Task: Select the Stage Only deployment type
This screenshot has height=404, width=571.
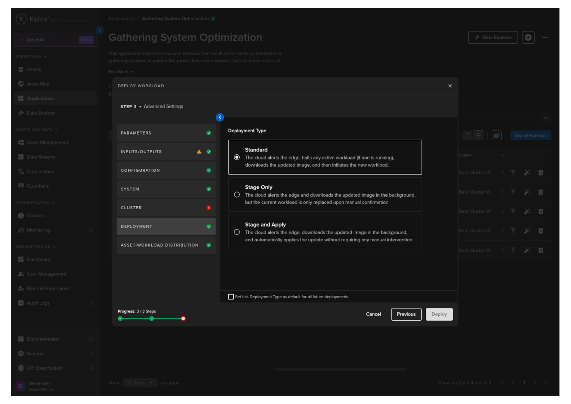Action: point(237,195)
